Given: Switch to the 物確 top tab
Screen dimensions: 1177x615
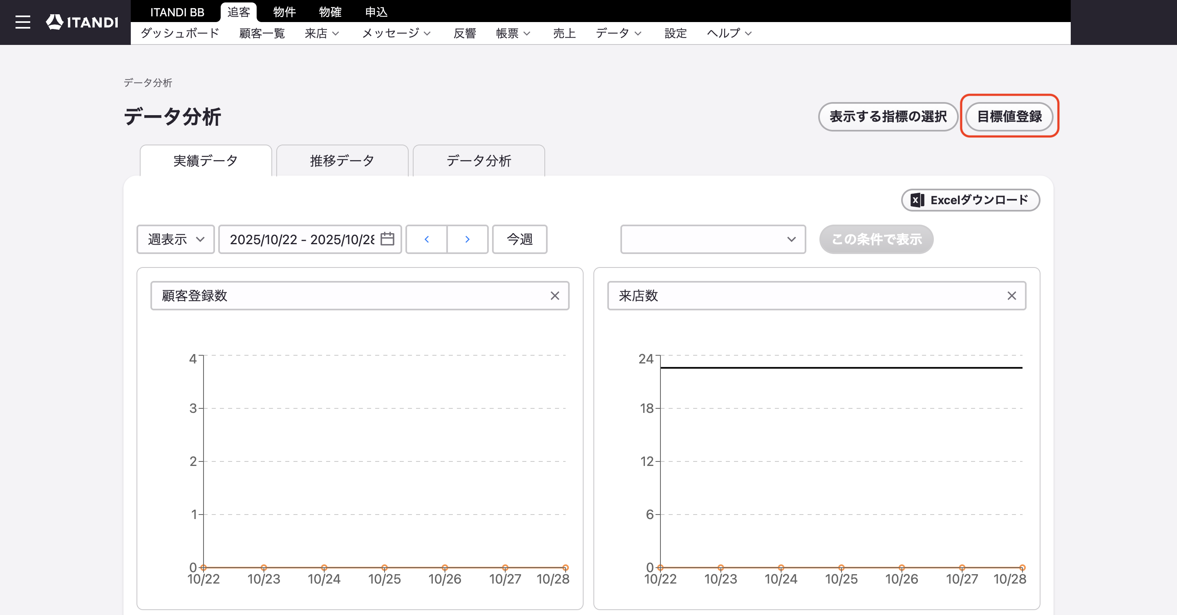Looking at the screenshot, I should coord(330,12).
